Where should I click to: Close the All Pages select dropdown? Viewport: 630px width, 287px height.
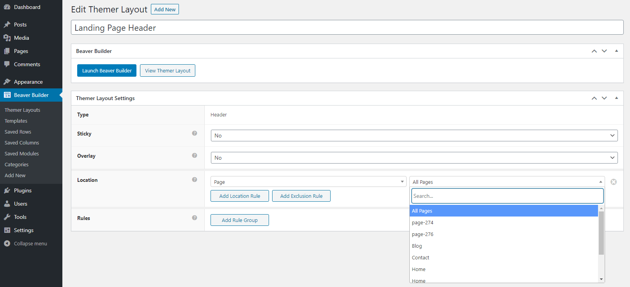tap(507, 182)
